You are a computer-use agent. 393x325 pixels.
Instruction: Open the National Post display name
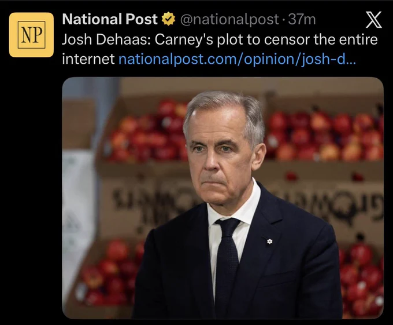click(x=110, y=19)
